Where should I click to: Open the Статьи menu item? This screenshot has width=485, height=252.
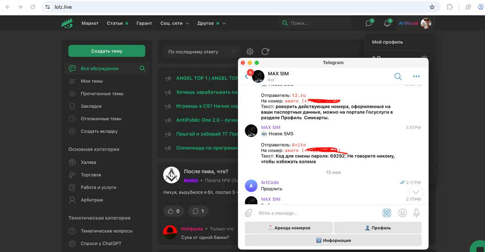point(115,23)
